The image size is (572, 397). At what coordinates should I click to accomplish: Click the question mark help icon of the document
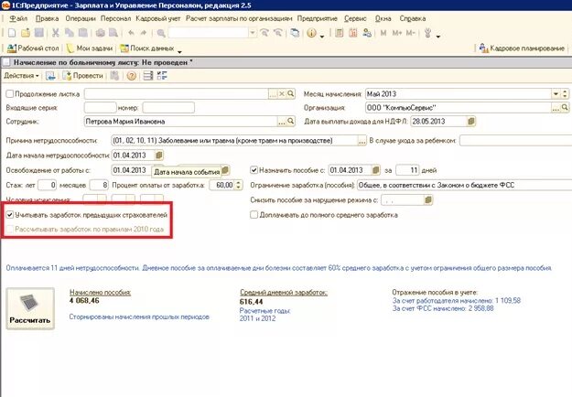(x=132, y=76)
